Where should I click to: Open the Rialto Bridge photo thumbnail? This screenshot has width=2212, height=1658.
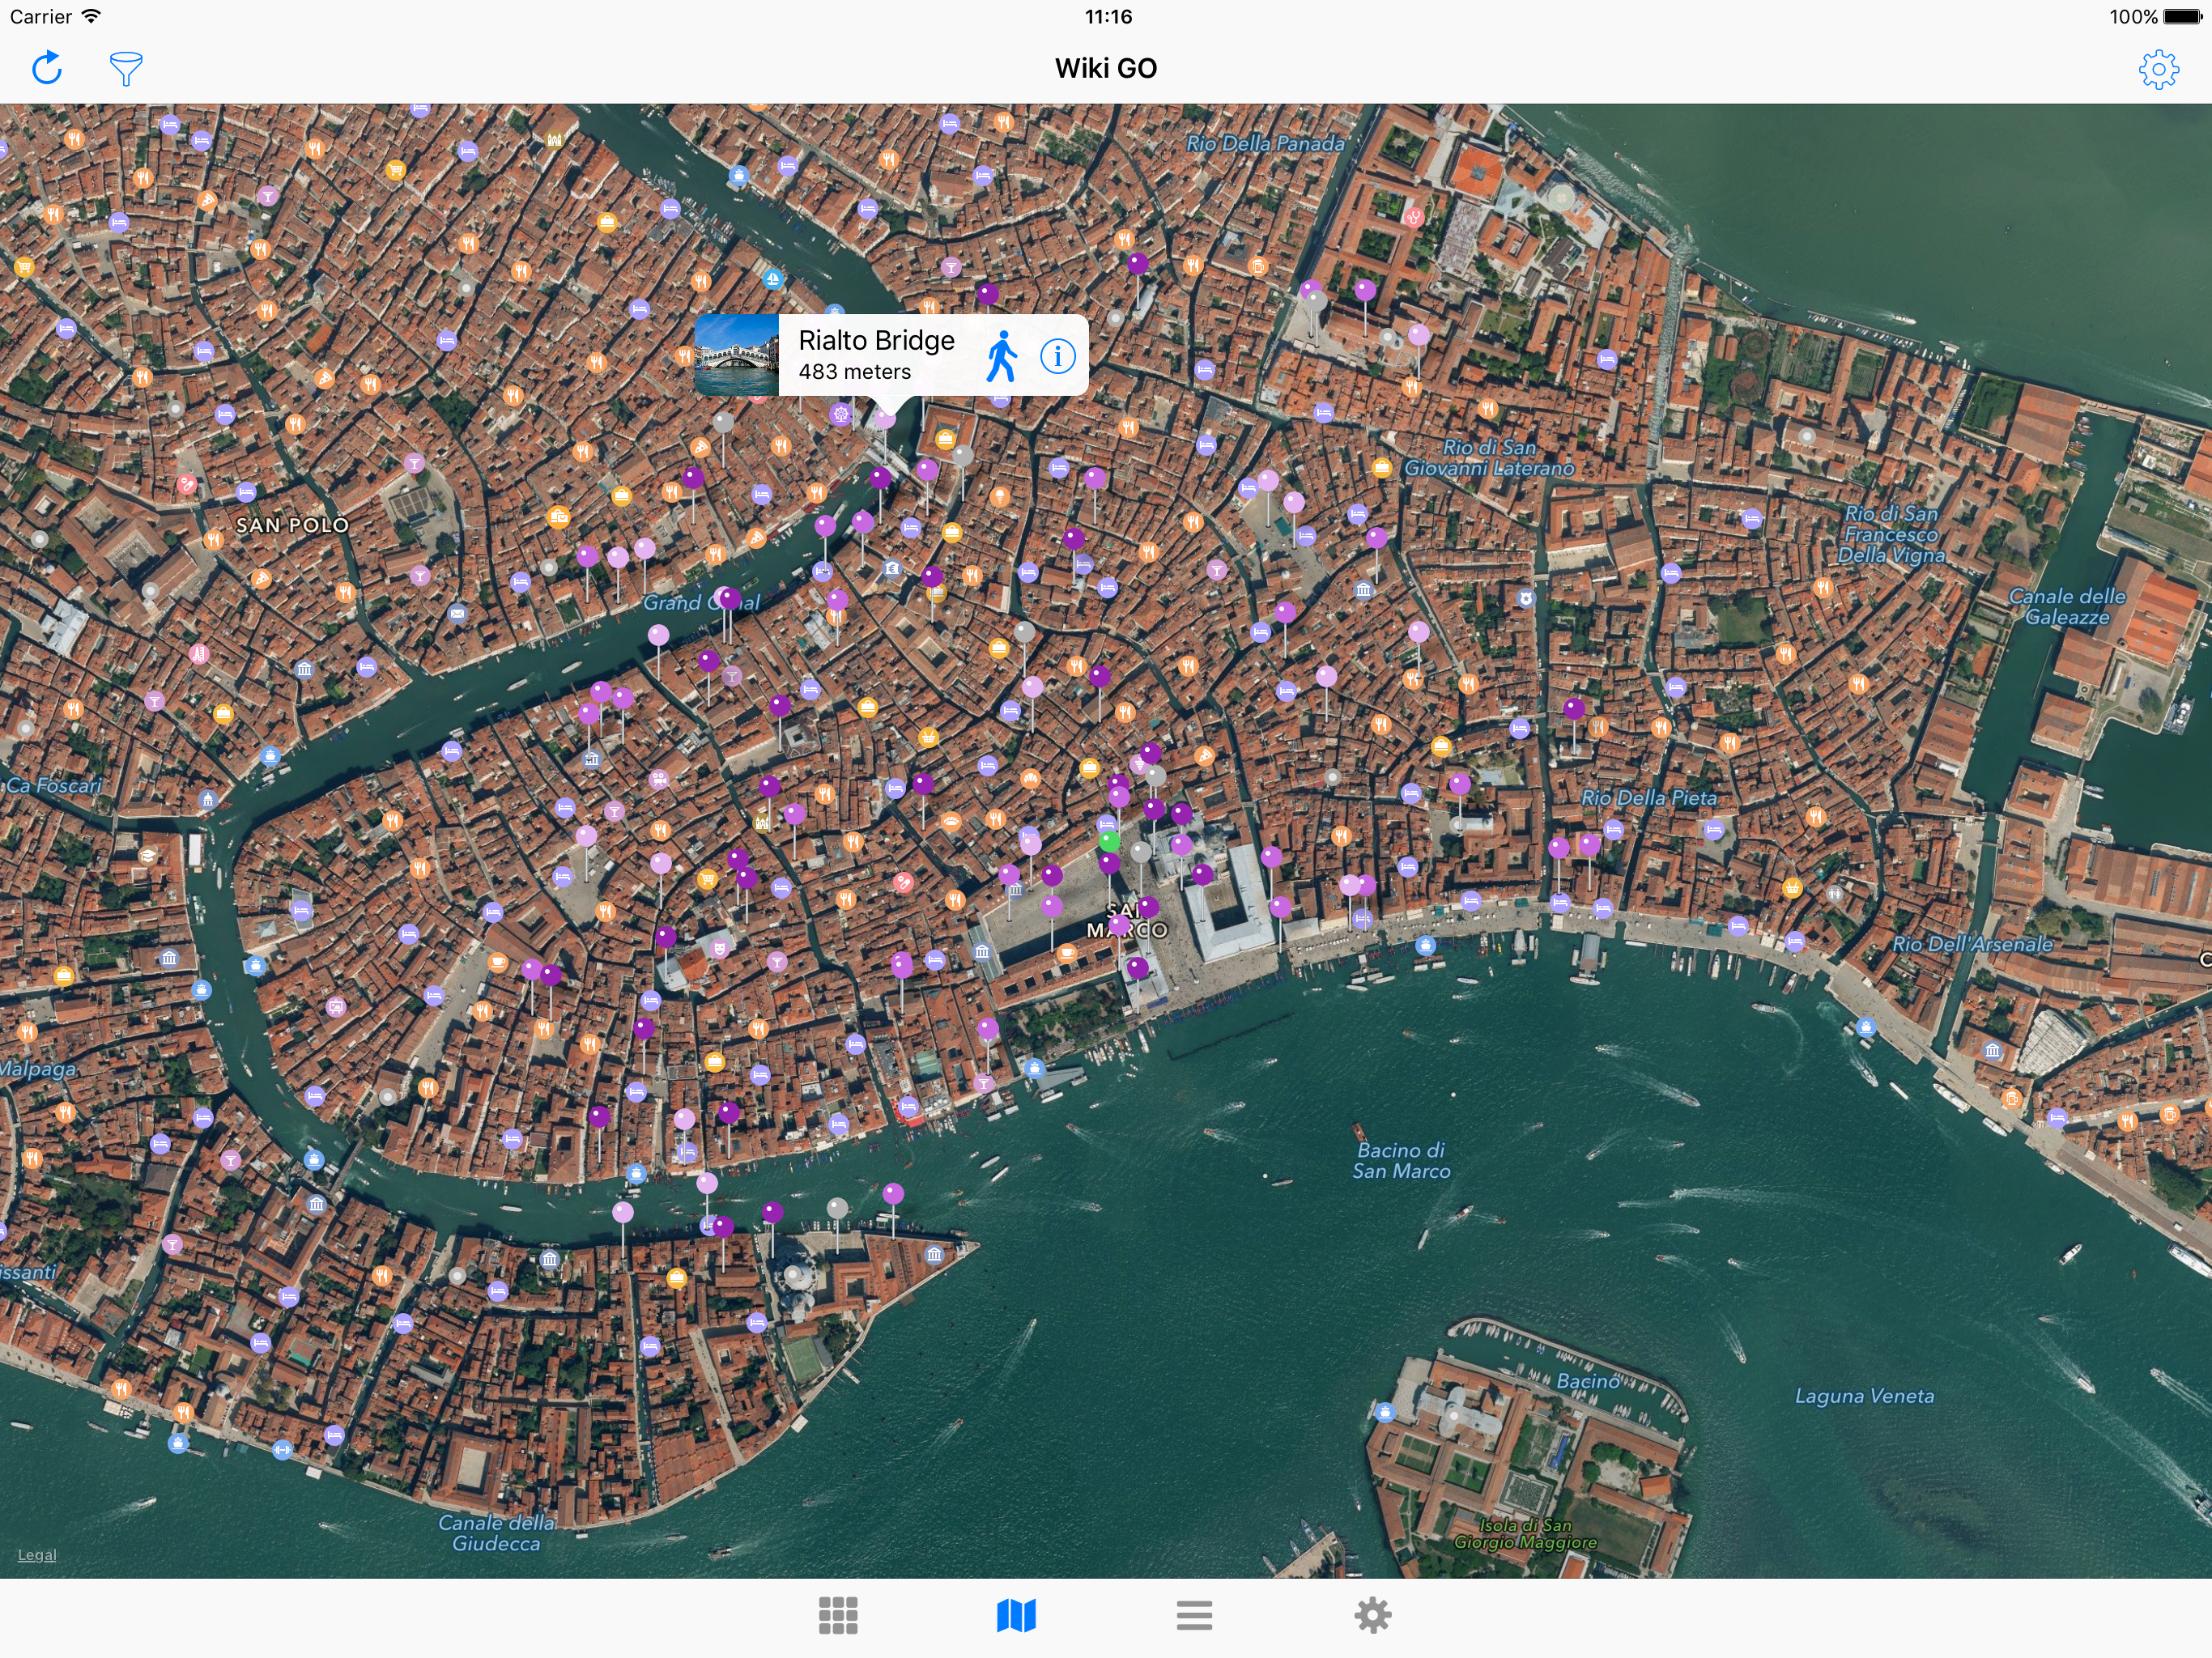tap(737, 356)
